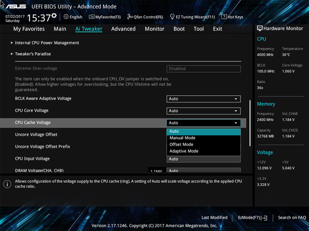Click the ASUS logo
This screenshot has width=309, height=231.
click(x=16, y=7)
